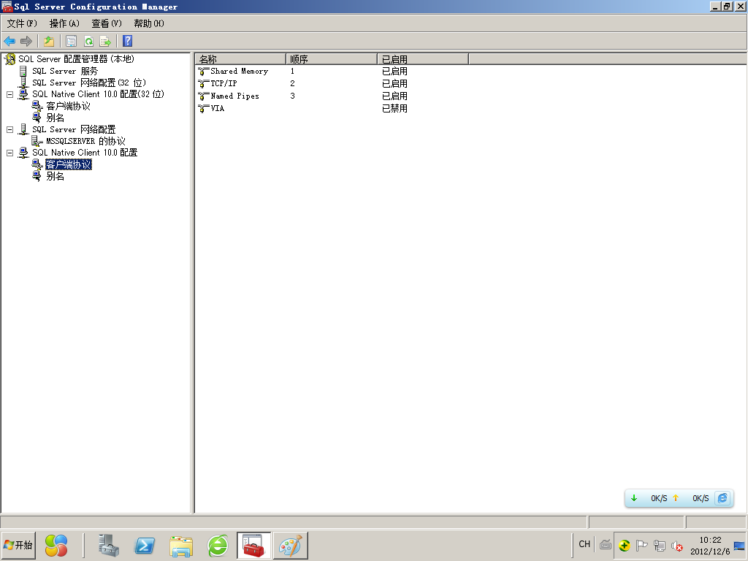Click Show Desktop button in taskbar corner
748x561 pixels.
tap(739, 545)
